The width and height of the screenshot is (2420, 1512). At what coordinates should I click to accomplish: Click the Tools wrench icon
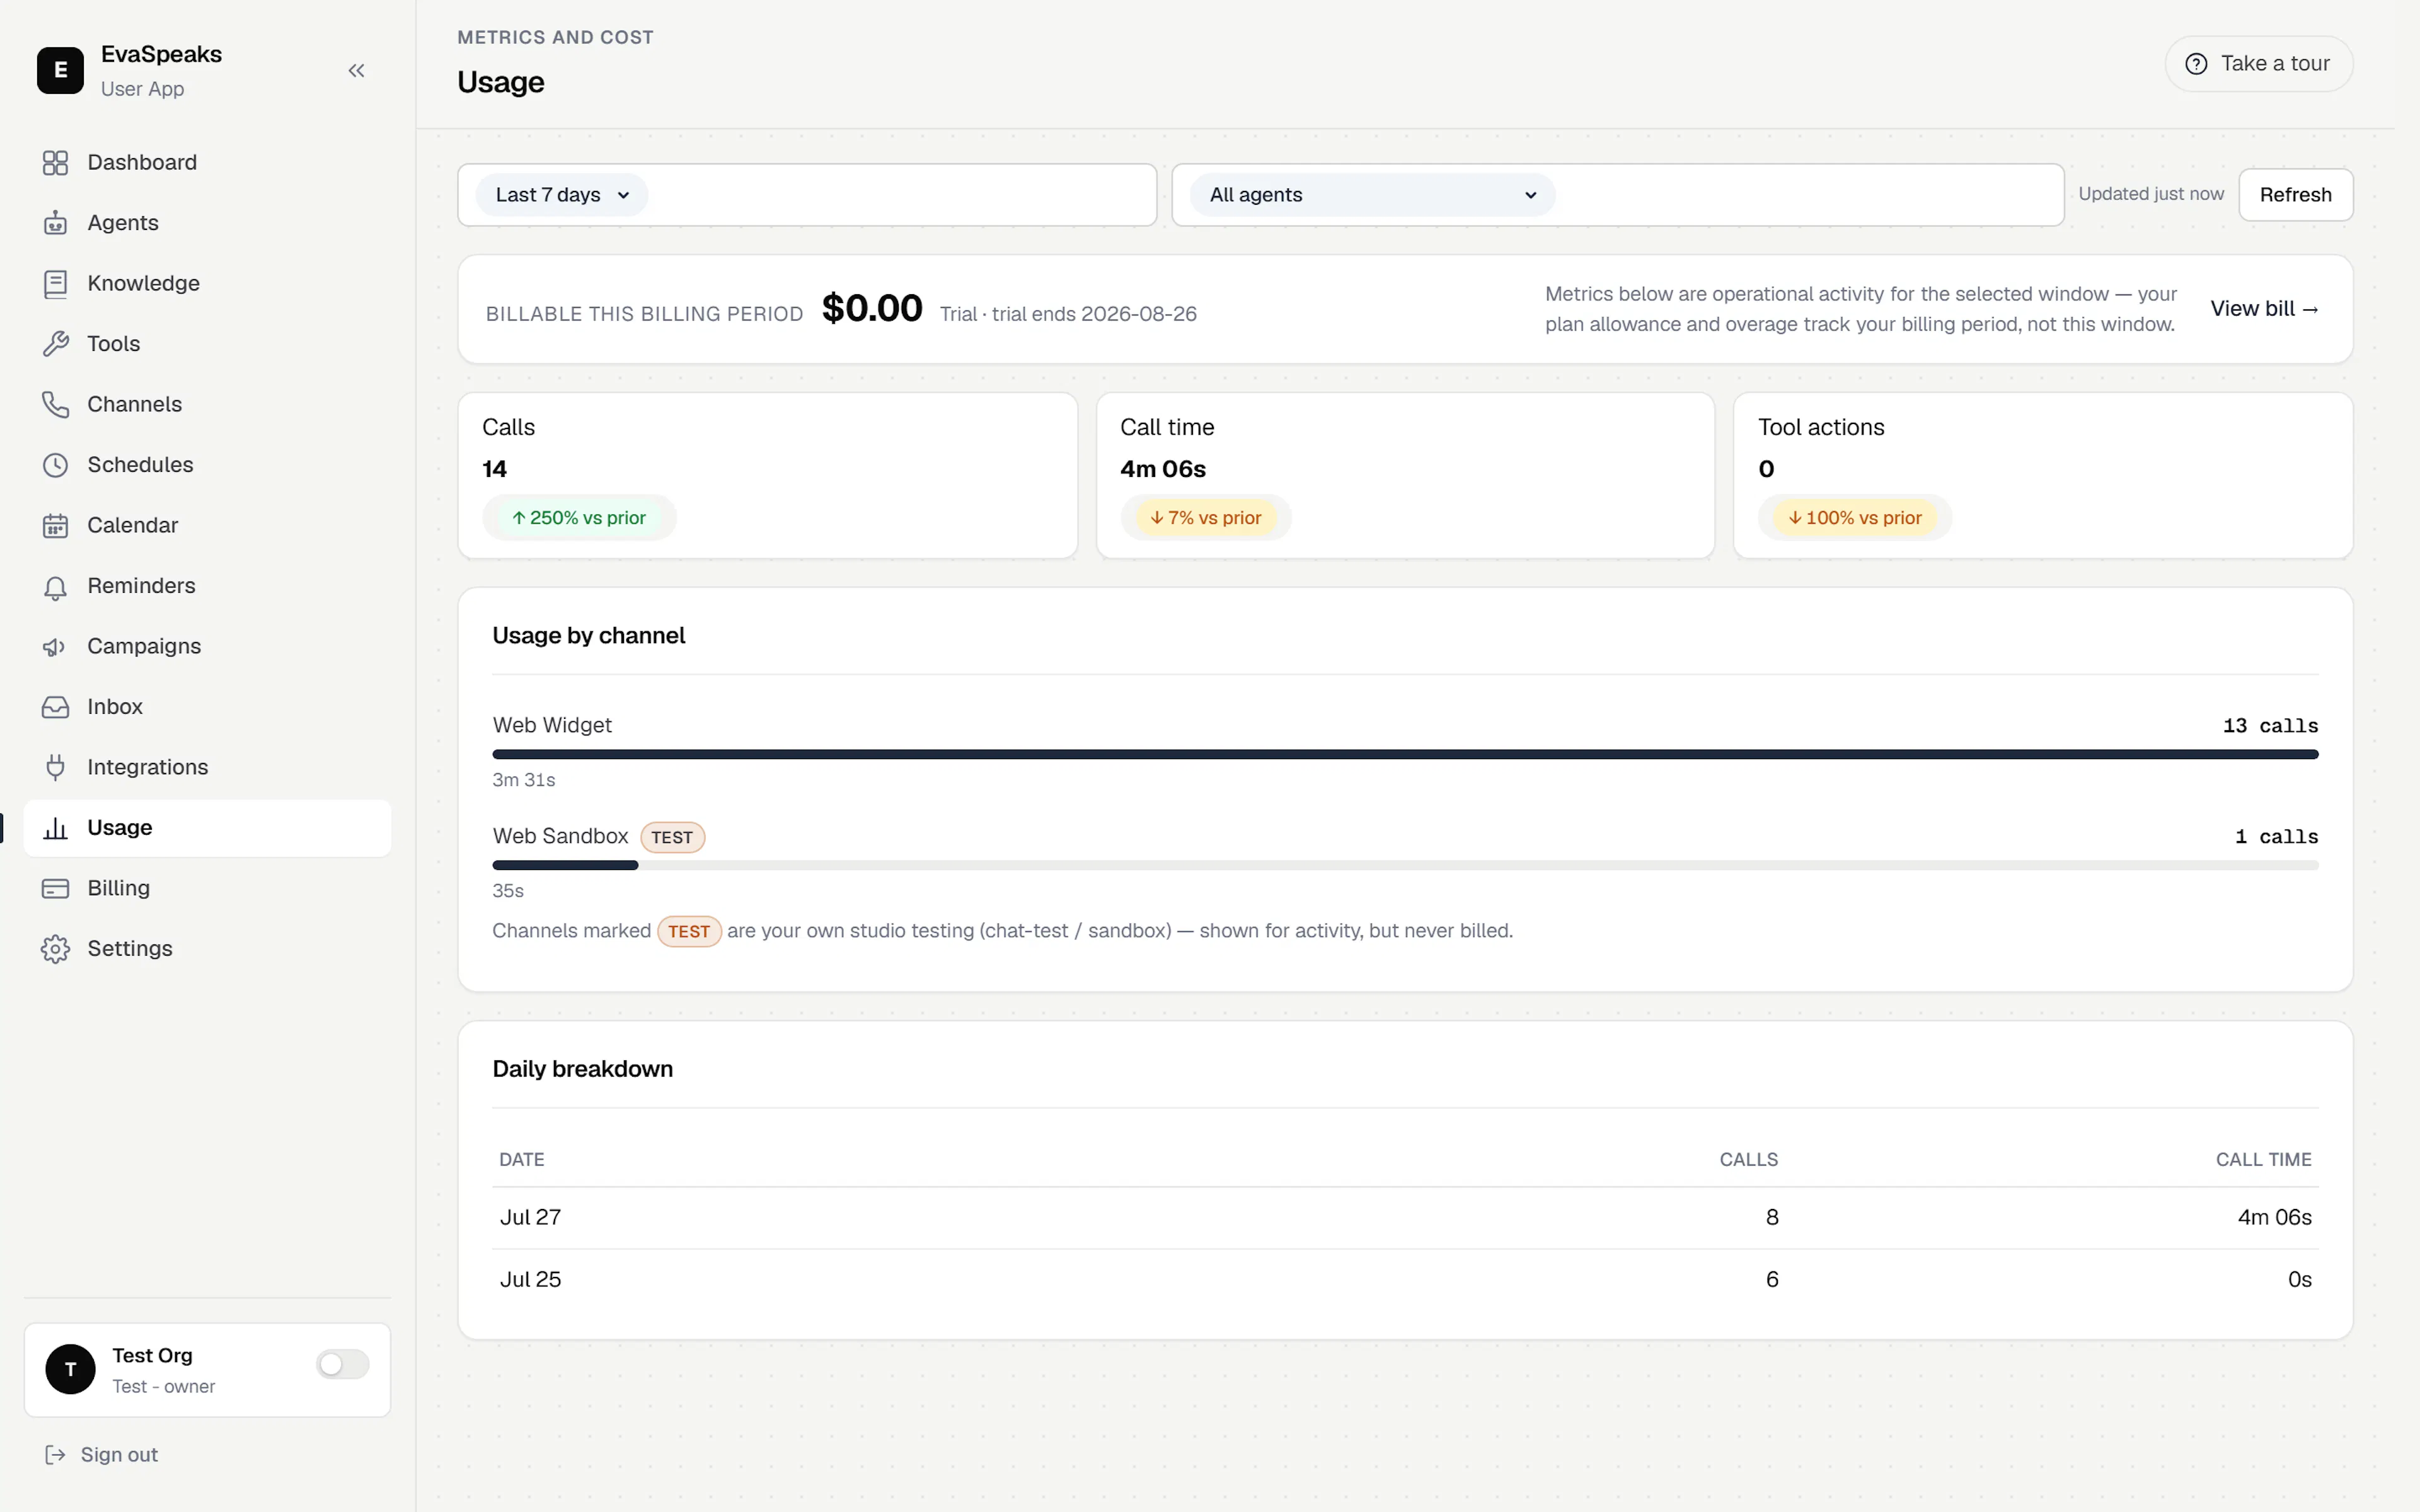click(x=55, y=343)
